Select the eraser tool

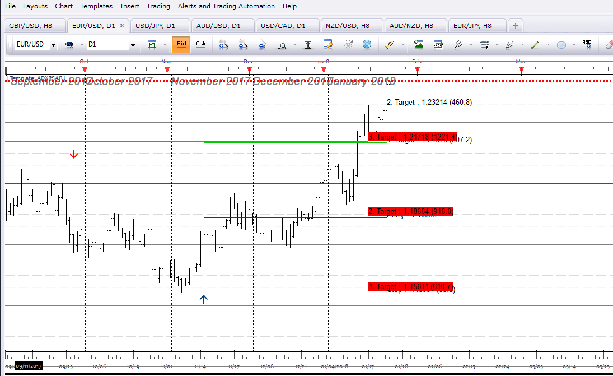click(609, 45)
